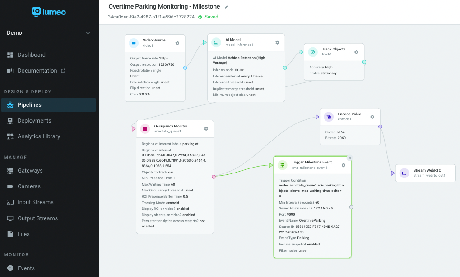Open Encode Video node settings gear
This screenshot has width=460, height=277.
coord(372,117)
